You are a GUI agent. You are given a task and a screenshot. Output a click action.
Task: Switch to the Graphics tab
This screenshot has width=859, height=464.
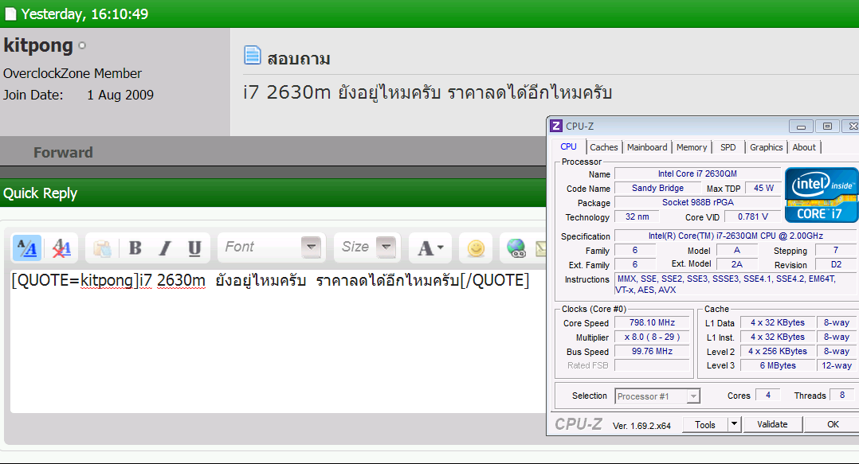(x=766, y=147)
